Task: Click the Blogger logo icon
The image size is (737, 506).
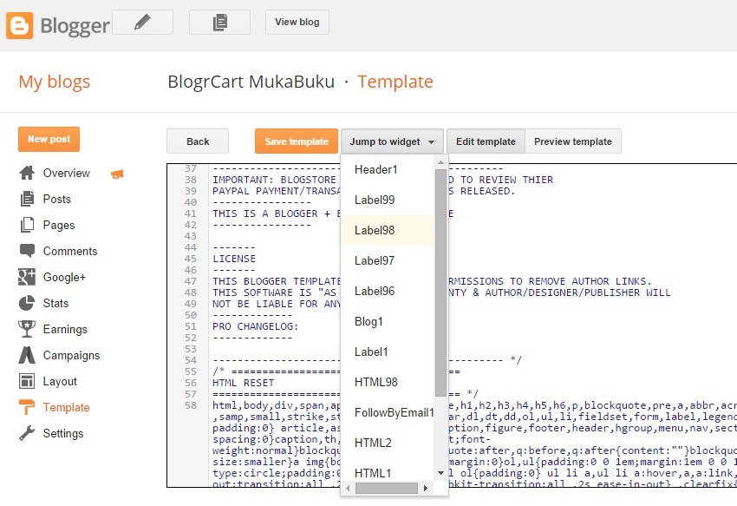Action: click(19, 25)
